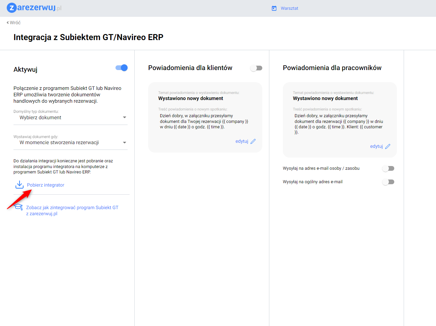The height and width of the screenshot is (326, 436).
Task: Click the graduation cap tutorial icon
Action: 19,207
